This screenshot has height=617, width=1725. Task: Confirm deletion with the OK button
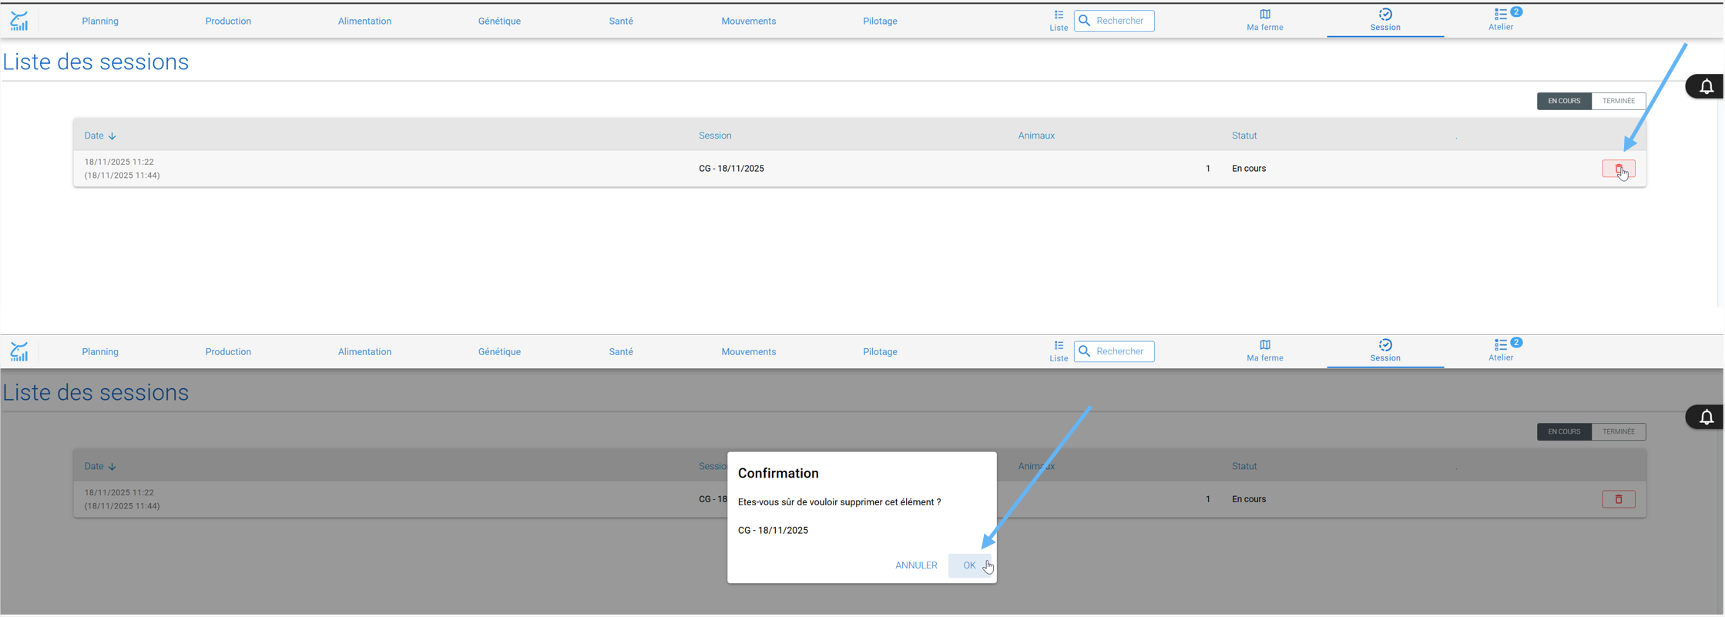(969, 565)
